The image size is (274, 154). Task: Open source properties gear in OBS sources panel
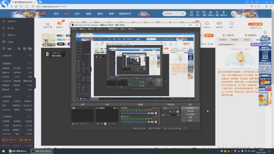(x=105, y=124)
